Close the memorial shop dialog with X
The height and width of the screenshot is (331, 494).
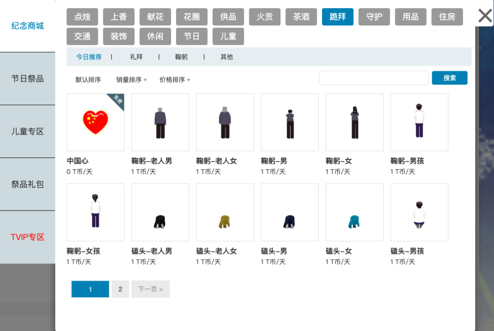click(x=485, y=16)
